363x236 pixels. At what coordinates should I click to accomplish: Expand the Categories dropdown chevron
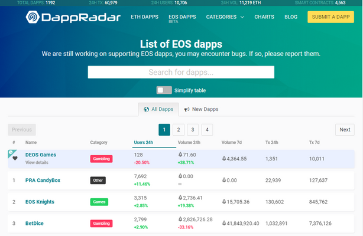coord(242,17)
